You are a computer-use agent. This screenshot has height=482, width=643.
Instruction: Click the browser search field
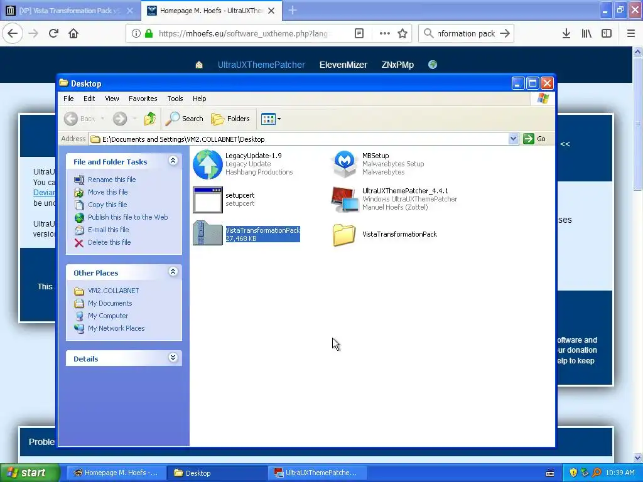click(x=466, y=33)
